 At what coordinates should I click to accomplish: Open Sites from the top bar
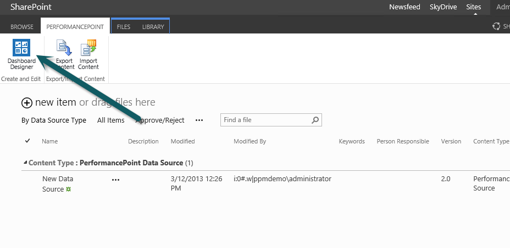coord(474,7)
